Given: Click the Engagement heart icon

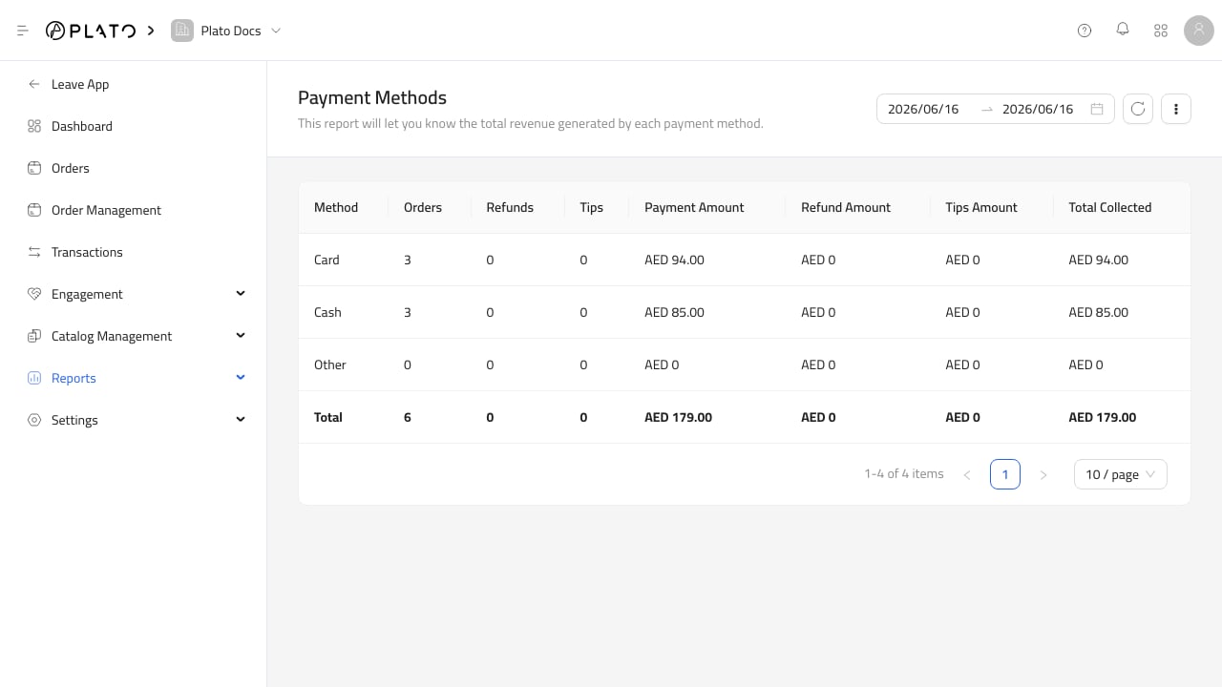Looking at the screenshot, I should 34,294.
